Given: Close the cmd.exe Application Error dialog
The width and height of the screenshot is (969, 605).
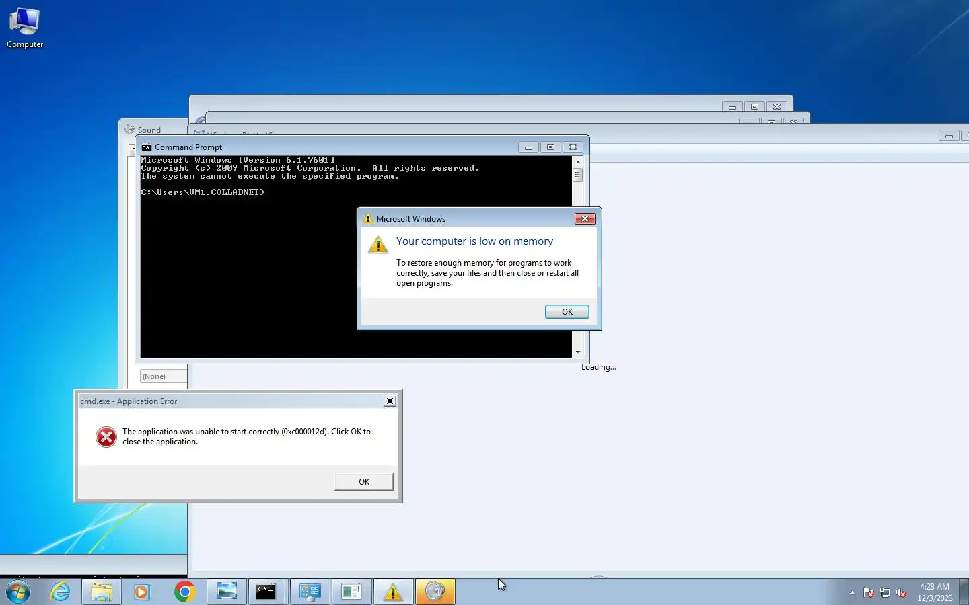Looking at the screenshot, I should (x=390, y=401).
